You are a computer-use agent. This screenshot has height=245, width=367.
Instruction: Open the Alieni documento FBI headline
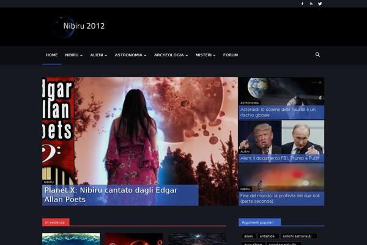[x=280, y=158]
